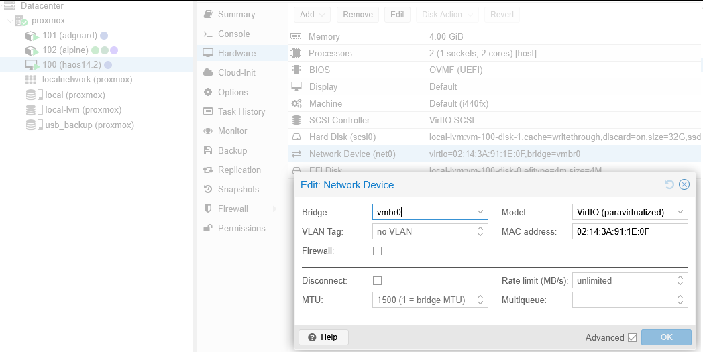Image resolution: width=703 pixels, height=352 pixels.
Task: Switch to the Console tab
Action: (233, 34)
